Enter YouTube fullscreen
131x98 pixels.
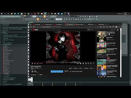(94, 63)
